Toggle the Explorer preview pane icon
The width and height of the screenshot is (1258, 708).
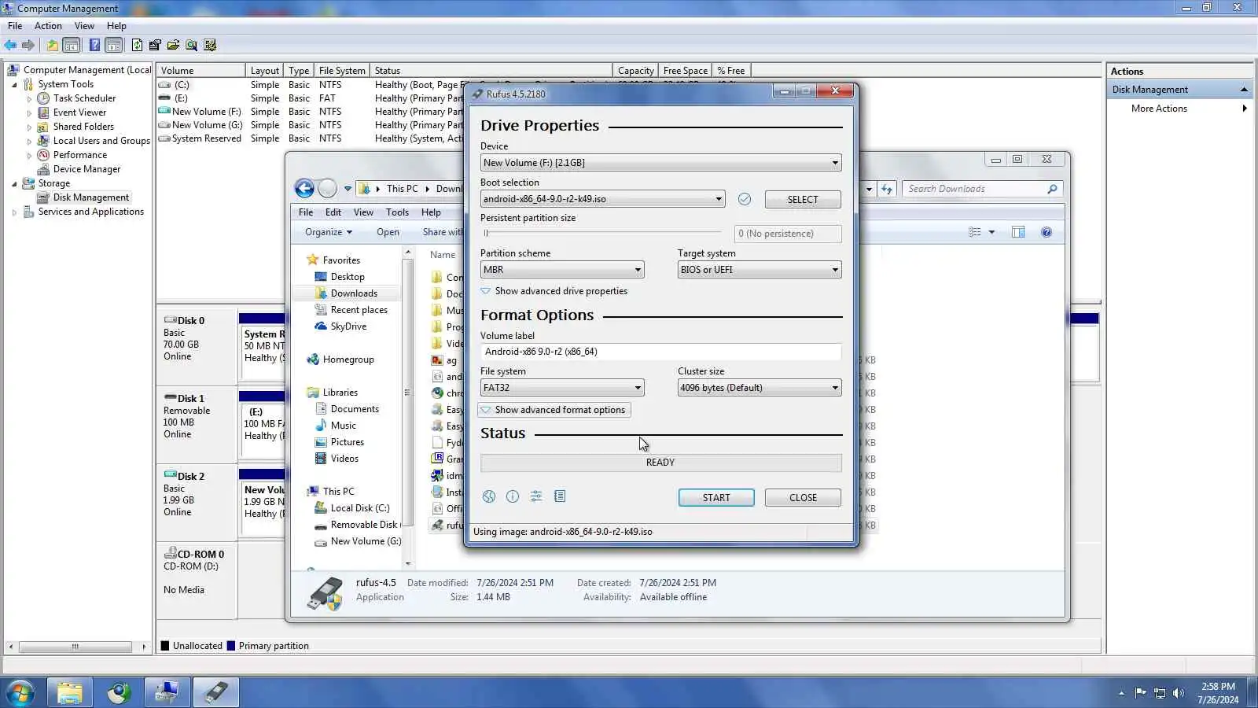(1018, 232)
